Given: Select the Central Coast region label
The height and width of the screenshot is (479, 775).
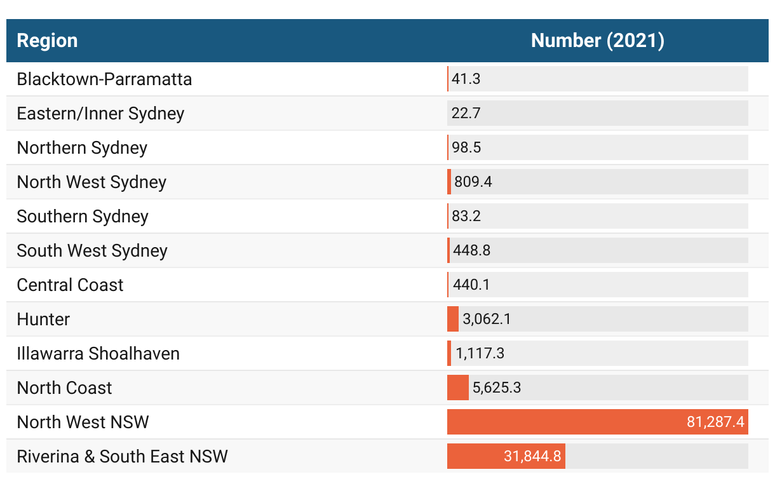Looking at the screenshot, I should point(70,285).
